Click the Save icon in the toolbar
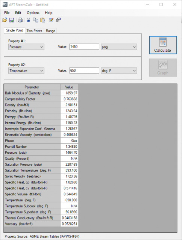The image size is (182, 240). tap(12, 20)
